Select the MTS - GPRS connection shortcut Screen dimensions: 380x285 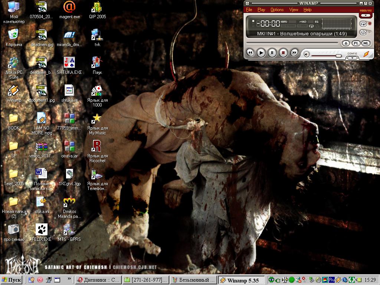point(69,233)
